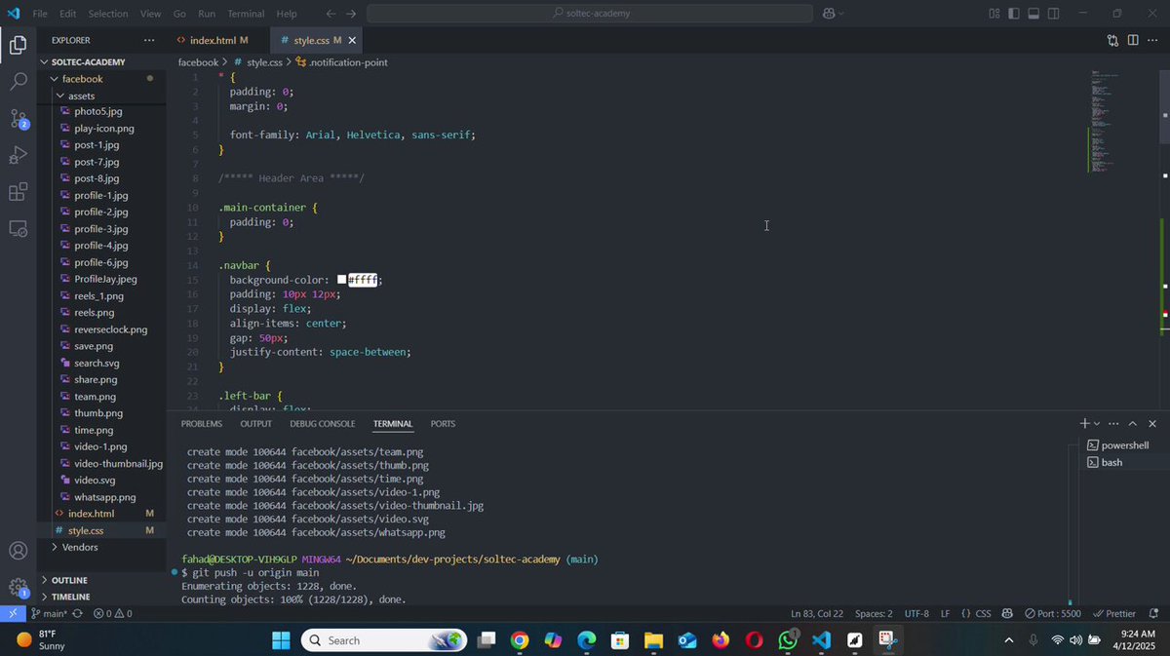Click the soltec-academy command center search
The height and width of the screenshot is (656, 1170).
[x=590, y=14]
